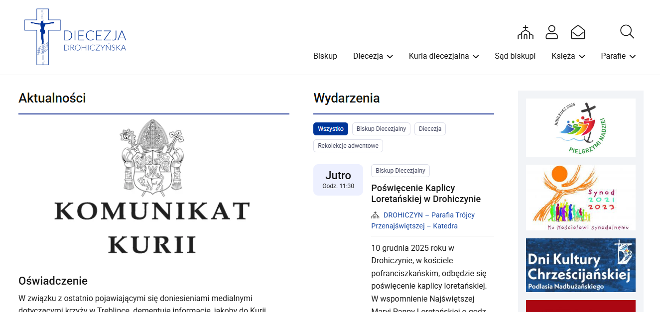Click the Biskup Diecezjalny tag on event
The width and height of the screenshot is (660, 312).
pyautogui.click(x=400, y=171)
